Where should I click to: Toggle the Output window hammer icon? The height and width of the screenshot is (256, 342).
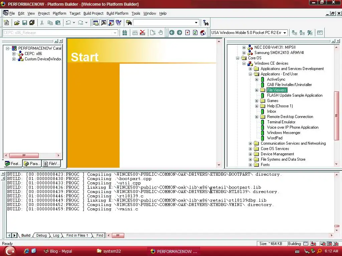click(x=104, y=23)
